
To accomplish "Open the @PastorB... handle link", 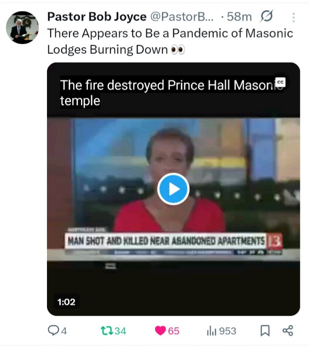I will (182, 17).
